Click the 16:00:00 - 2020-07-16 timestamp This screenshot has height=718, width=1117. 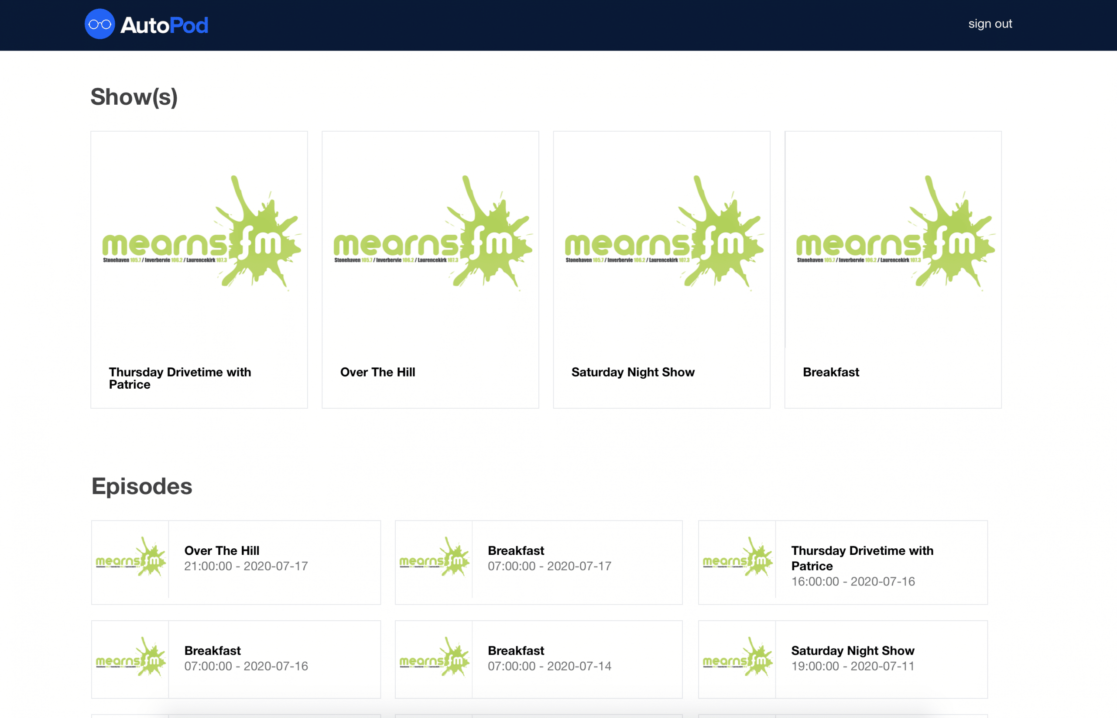853,581
